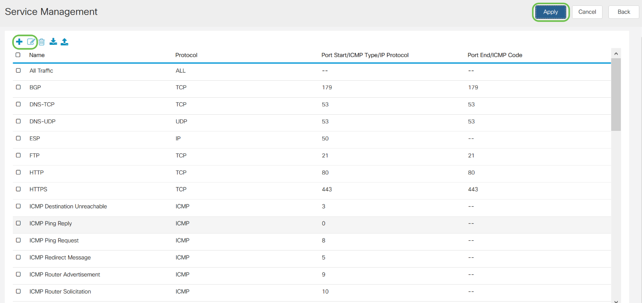Click the Name column header
Viewport: 642px width, 303px height.
[x=37, y=55]
